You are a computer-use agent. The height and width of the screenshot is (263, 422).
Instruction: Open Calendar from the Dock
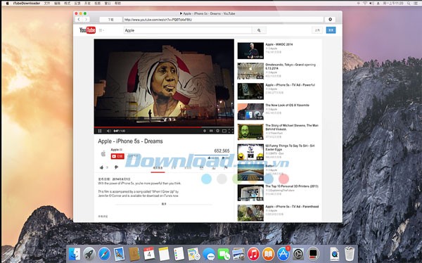point(149,254)
